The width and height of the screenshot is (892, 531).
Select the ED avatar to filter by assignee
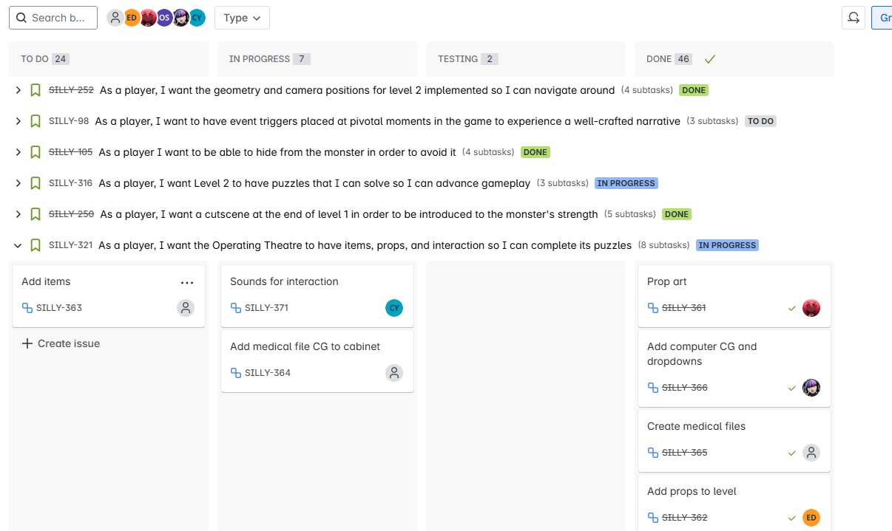[132, 17]
